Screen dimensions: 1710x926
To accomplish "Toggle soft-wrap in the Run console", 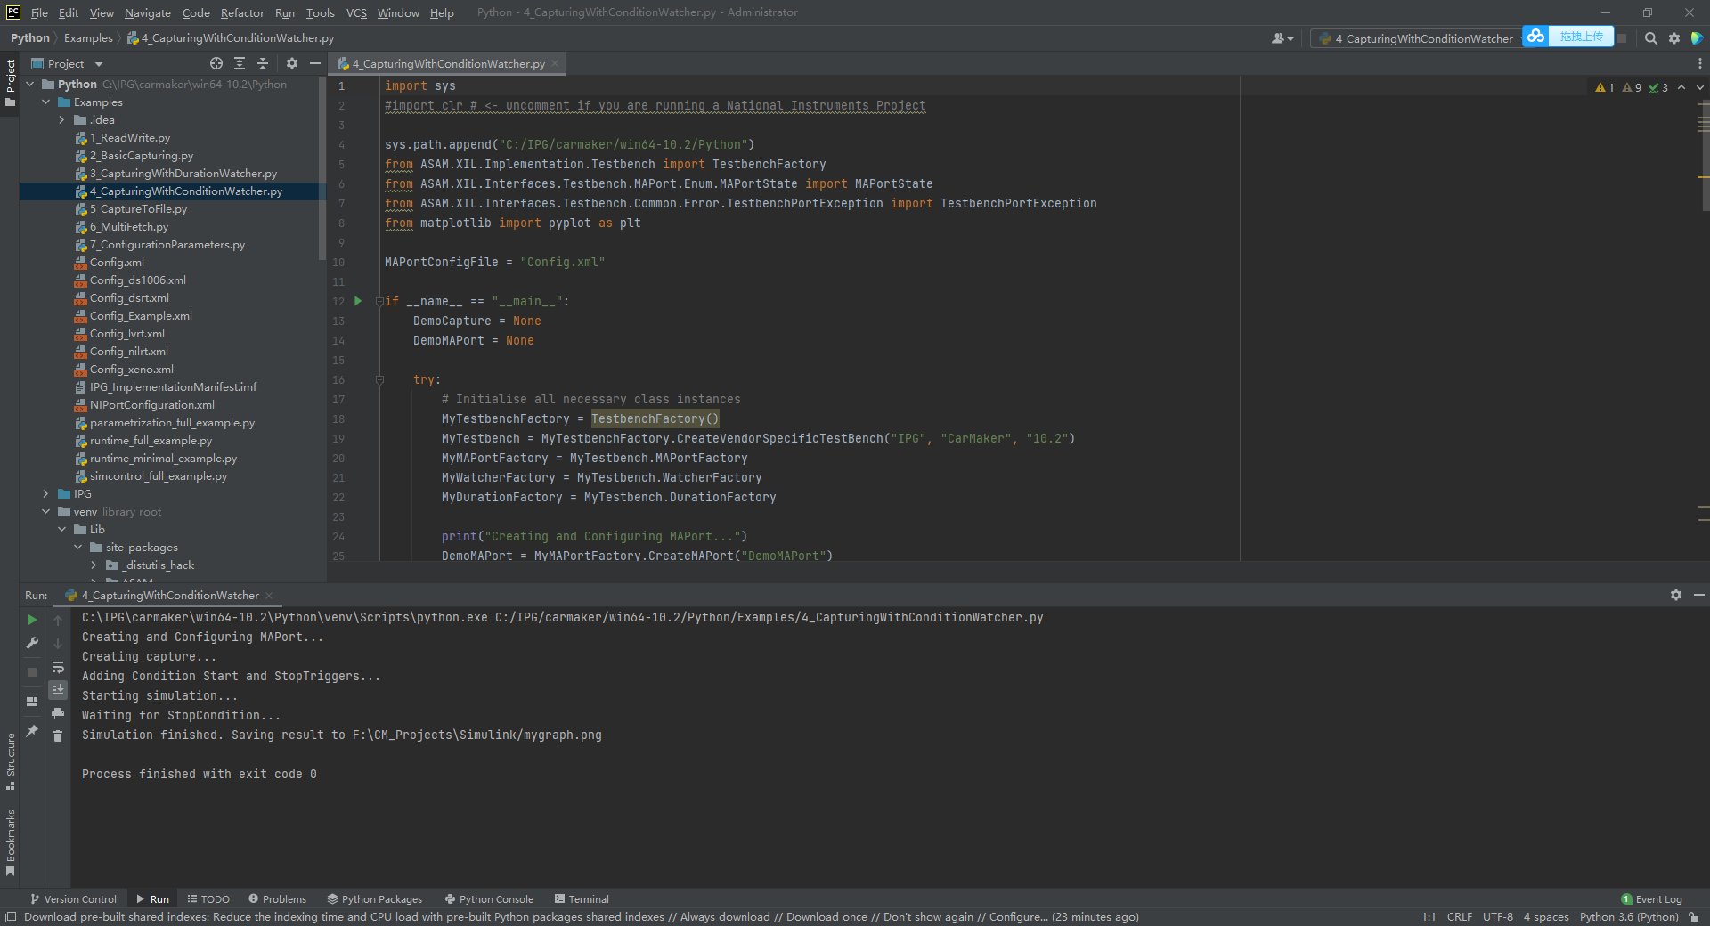I will pyautogui.click(x=58, y=668).
